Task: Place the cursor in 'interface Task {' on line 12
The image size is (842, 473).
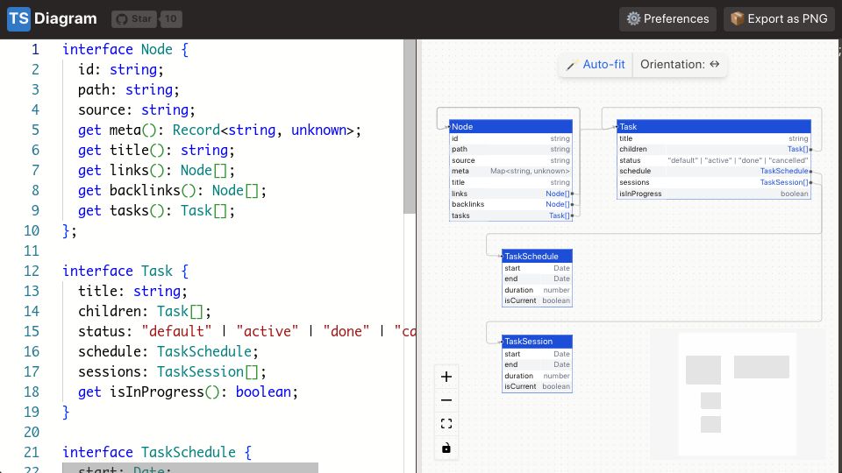Action: [125, 271]
